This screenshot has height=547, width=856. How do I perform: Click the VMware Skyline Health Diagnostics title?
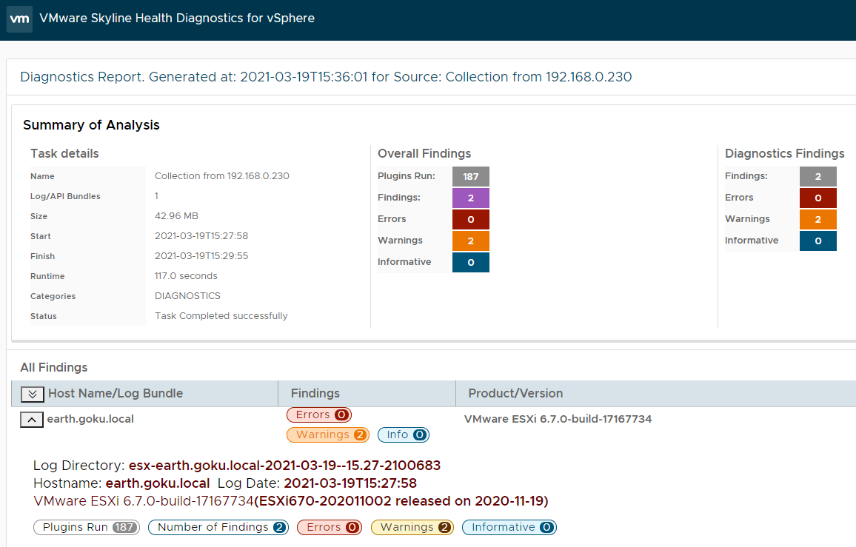coord(177,18)
